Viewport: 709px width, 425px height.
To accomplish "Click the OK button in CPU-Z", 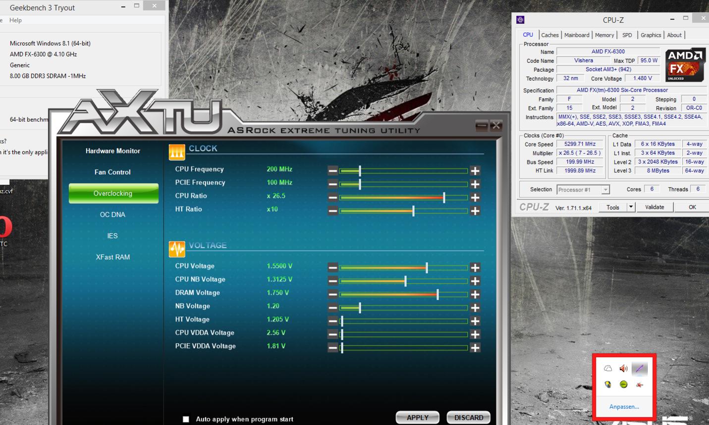I will (692, 207).
